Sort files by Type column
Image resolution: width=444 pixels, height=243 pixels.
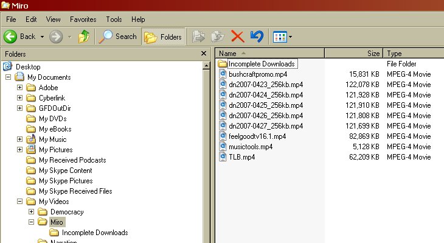(414, 54)
